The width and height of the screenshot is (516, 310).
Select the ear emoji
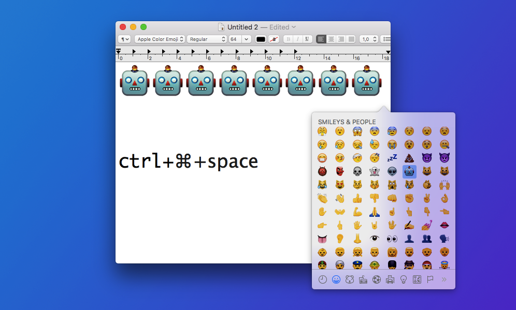[340, 239]
